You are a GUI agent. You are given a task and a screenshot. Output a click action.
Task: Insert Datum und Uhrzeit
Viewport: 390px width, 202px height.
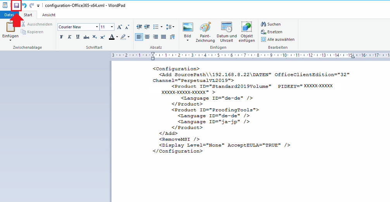coord(226,32)
